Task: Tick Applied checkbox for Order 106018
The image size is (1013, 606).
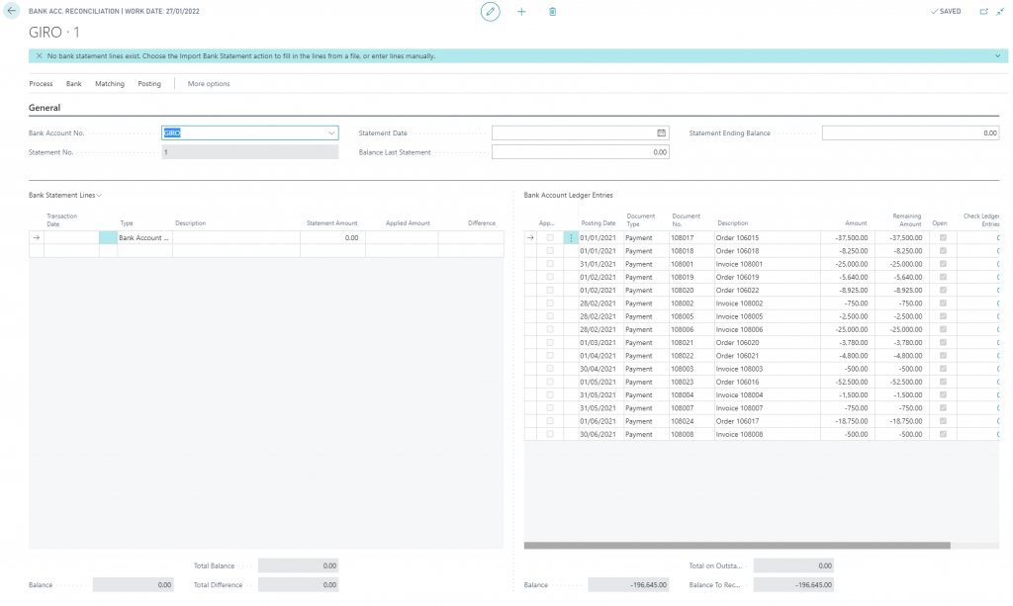Action: coord(550,251)
